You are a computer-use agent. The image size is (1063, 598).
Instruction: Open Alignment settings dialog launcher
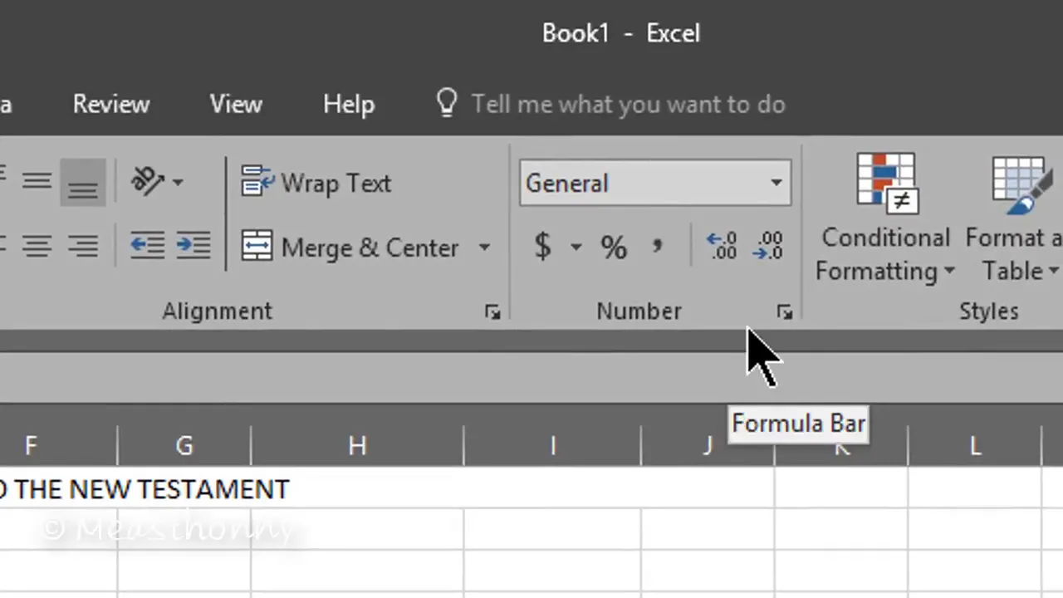[x=492, y=312]
